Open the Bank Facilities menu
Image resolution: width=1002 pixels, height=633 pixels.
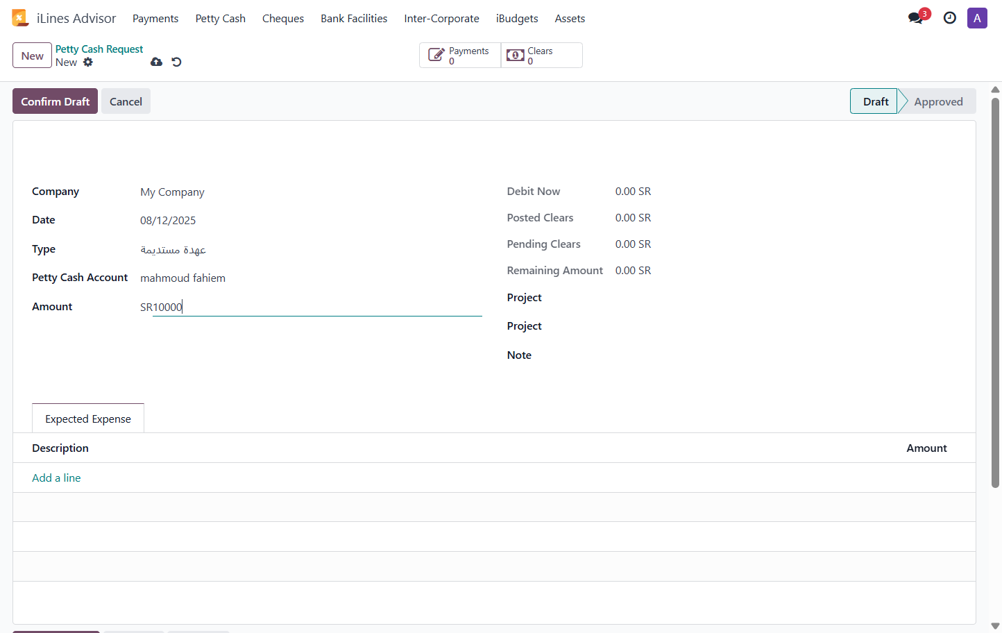354,19
